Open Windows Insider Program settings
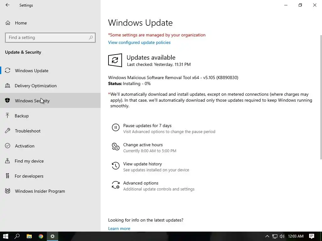Viewport: 322px width, 241px height. [x=50, y=191]
